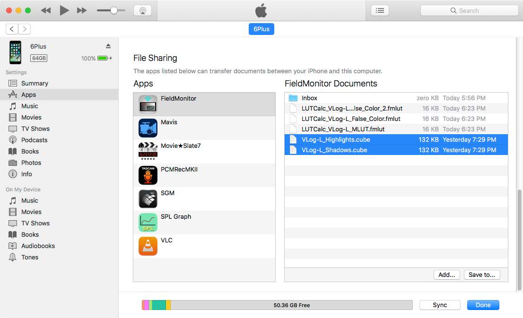Viewport: 523px width, 318px height.
Task: Select the SPL Graph app icon
Action: 148,222
